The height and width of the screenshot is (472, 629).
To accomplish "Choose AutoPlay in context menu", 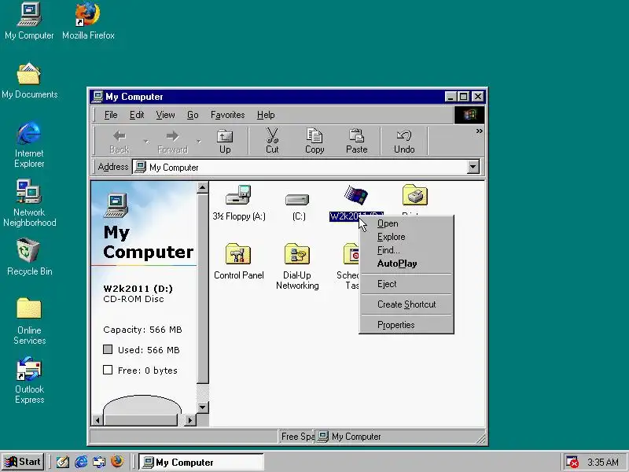I will [406, 264].
